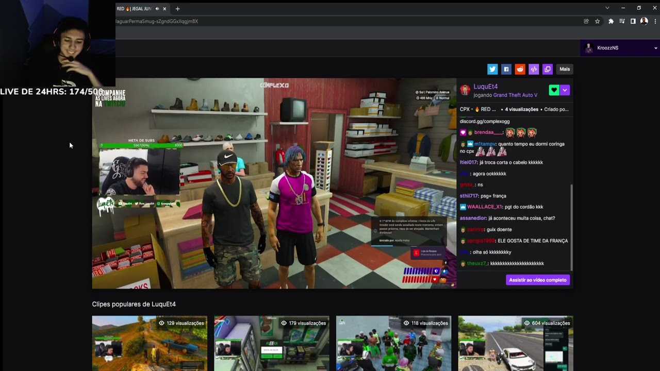Follow LuquEt4 with the green heart button
Image resolution: width=660 pixels, height=371 pixels.
[x=554, y=90]
